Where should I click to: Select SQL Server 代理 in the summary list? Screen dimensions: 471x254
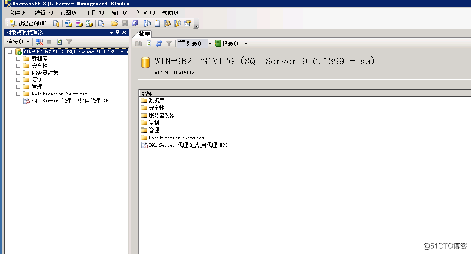tap(188, 145)
